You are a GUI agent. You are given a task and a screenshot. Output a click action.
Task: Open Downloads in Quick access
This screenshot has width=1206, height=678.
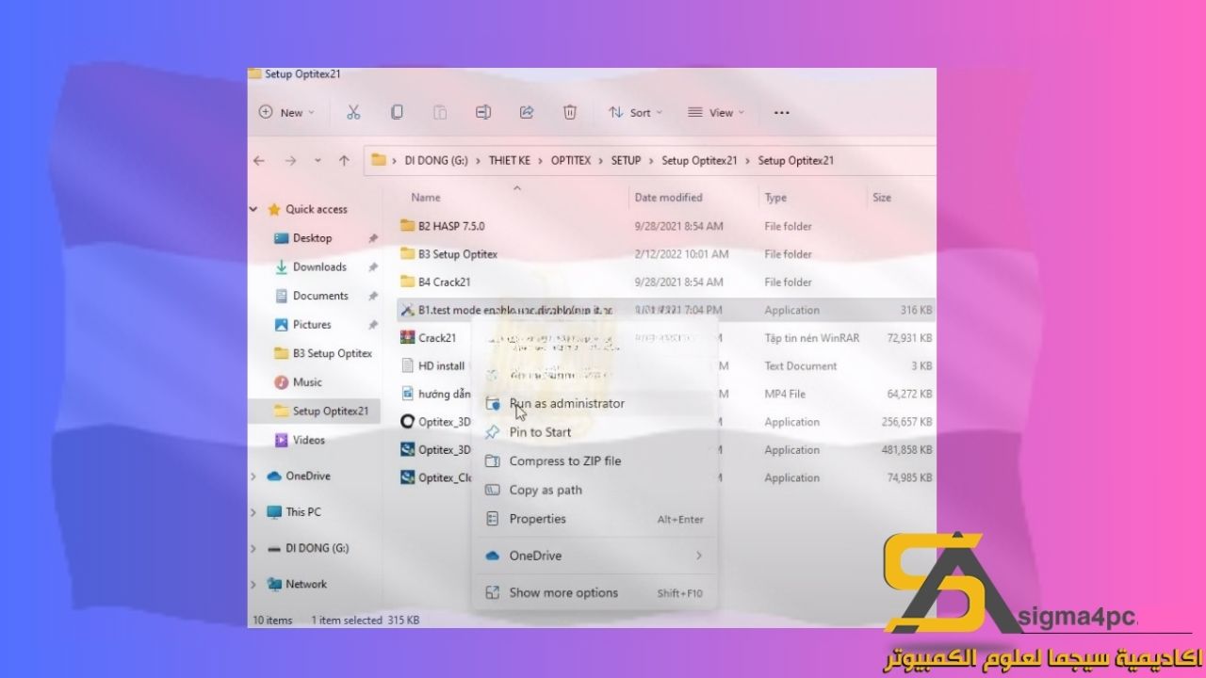pyautogui.click(x=319, y=267)
